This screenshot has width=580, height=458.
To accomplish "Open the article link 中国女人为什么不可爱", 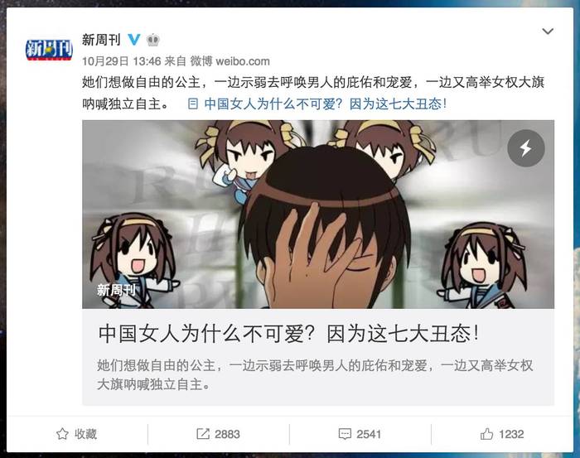I will point(325,104).
